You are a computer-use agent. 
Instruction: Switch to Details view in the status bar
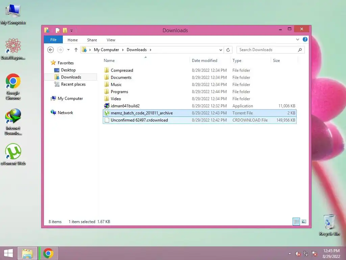[x=296, y=221]
